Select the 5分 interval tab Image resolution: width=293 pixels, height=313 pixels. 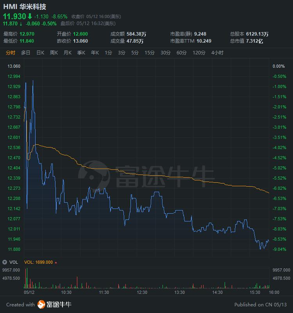(135, 53)
